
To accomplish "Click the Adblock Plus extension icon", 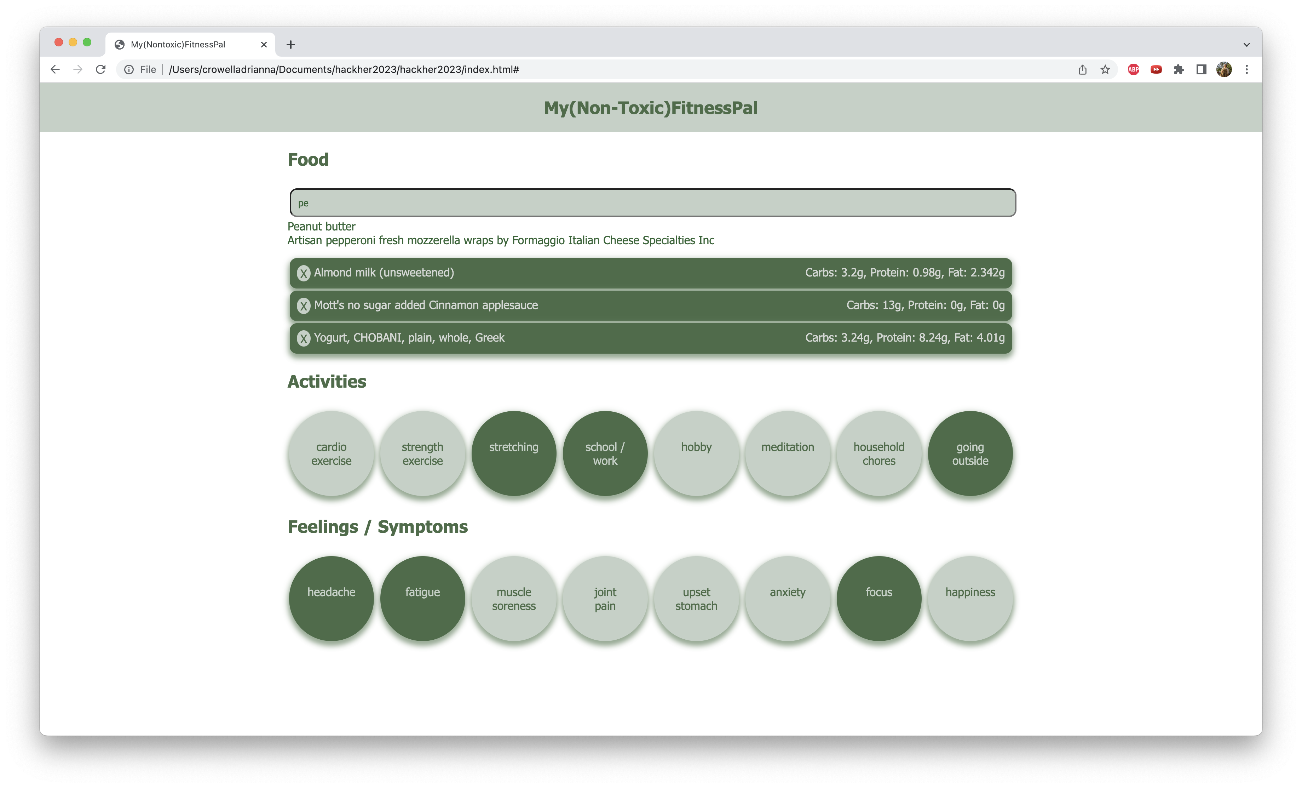I will tap(1133, 69).
